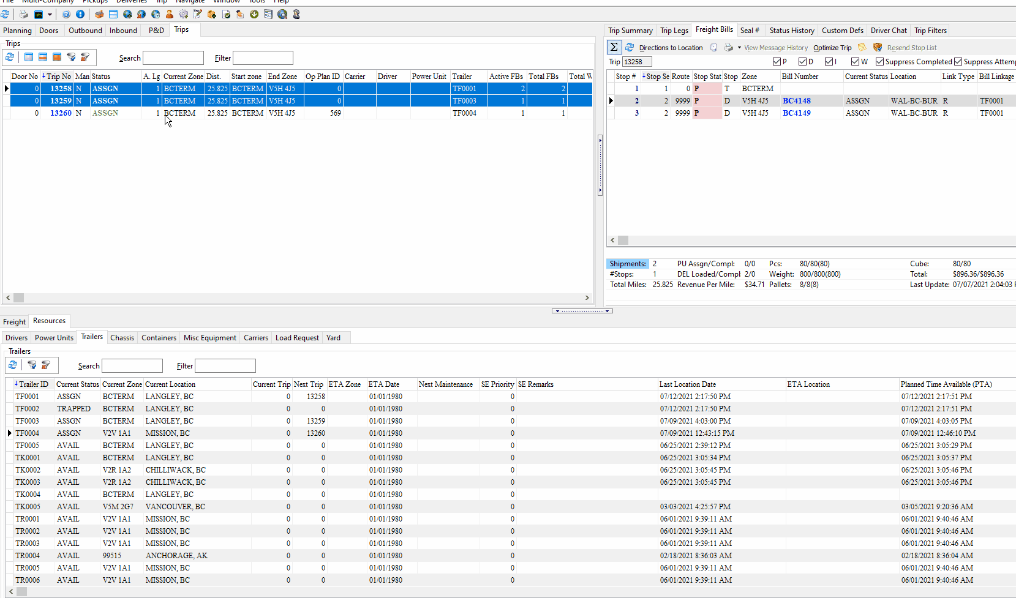Toggle the P stop type checkbox
The height and width of the screenshot is (598, 1016).
pyautogui.click(x=777, y=61)
